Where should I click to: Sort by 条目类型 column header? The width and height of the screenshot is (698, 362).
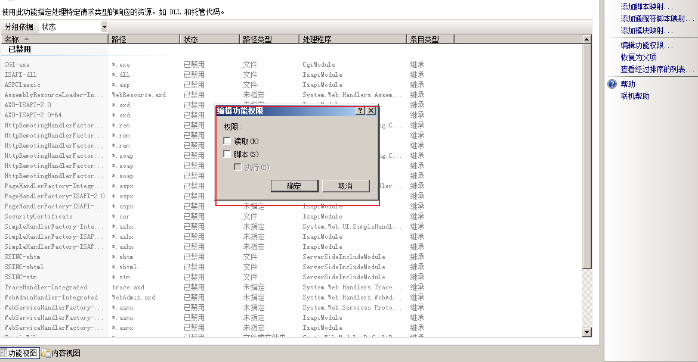pos(431,39)
